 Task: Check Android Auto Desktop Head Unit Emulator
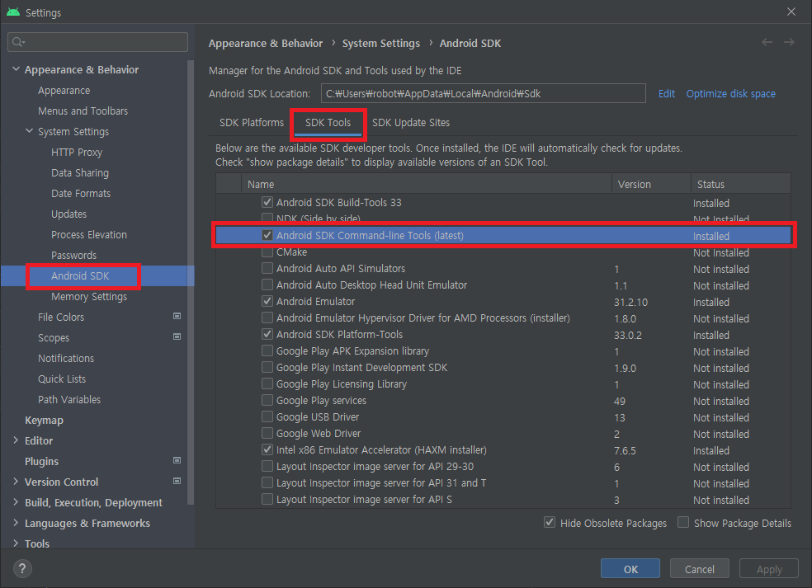pyautogui.click(x=267, y=285)
